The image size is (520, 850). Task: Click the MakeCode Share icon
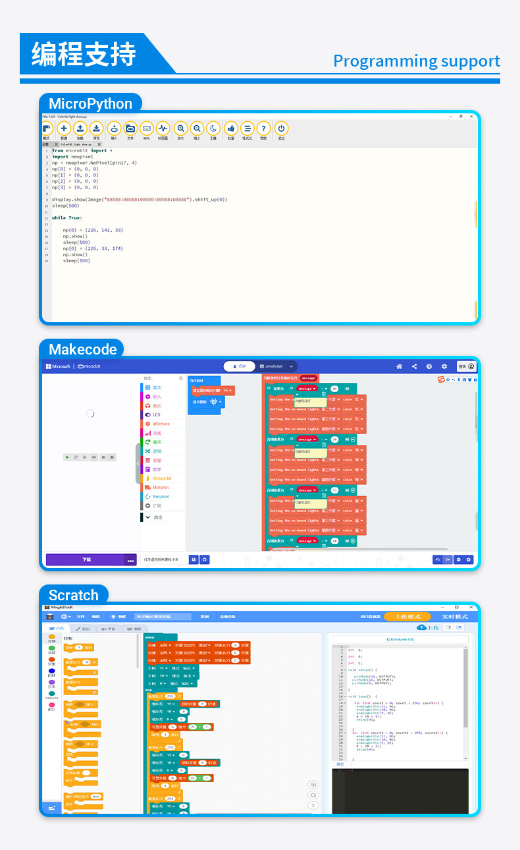coord(414,366)
